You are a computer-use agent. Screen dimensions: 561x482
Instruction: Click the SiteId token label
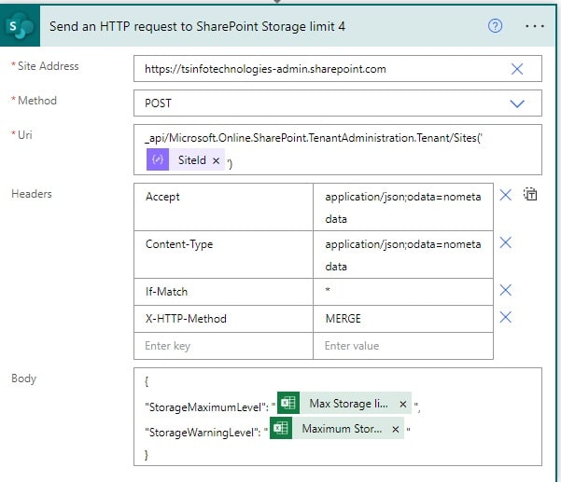coord(191,160)
